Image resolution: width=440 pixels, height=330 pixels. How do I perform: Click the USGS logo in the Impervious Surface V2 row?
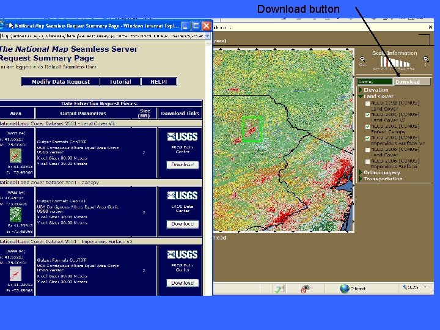(x=182, y=255)
